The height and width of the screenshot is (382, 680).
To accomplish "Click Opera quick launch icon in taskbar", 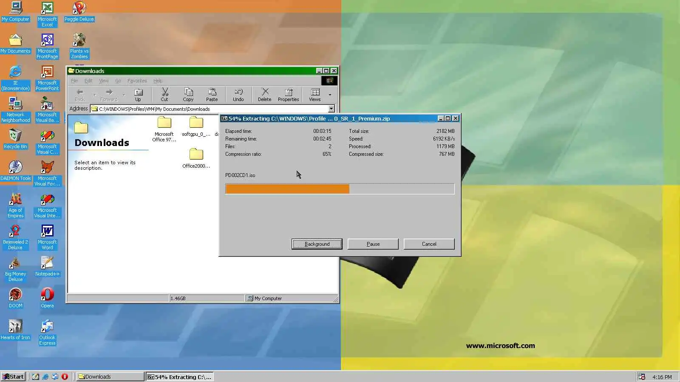I will [65, 376].
